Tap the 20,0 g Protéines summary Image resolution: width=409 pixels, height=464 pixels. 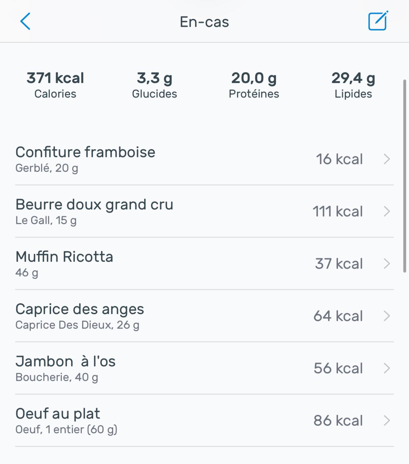(x=254, y=85)
